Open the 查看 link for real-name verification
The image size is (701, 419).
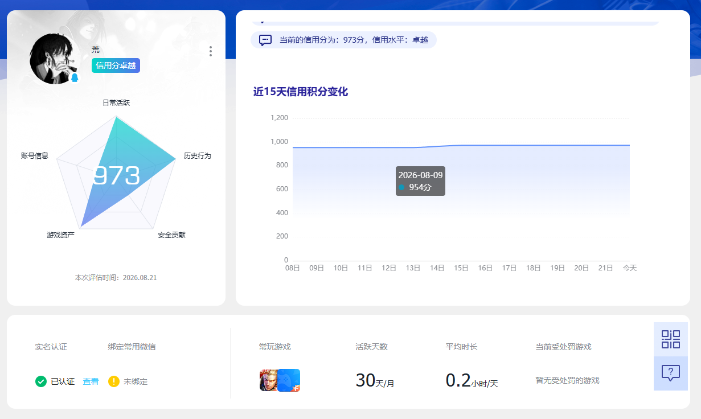(91, 381)
